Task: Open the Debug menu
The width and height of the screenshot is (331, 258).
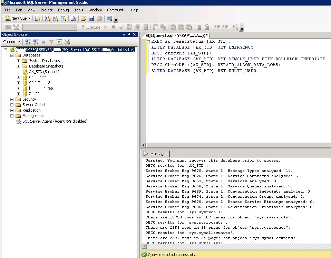Action: [x=63, y=10]
